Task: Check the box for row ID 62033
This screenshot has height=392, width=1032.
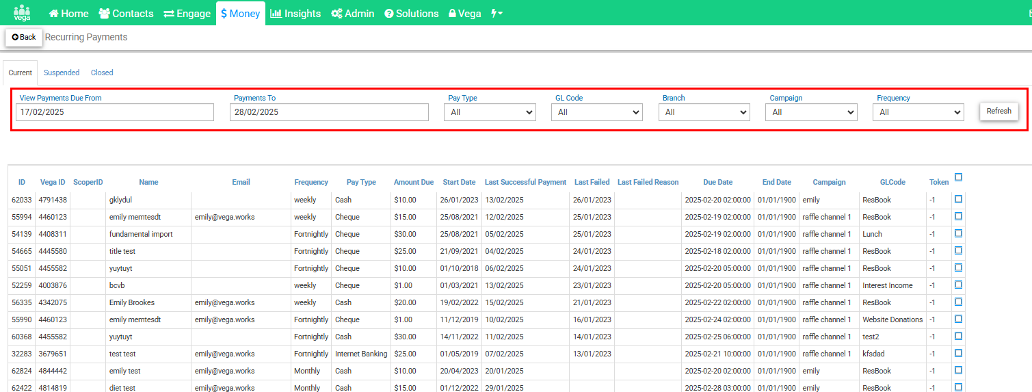Action: (958, 199)
